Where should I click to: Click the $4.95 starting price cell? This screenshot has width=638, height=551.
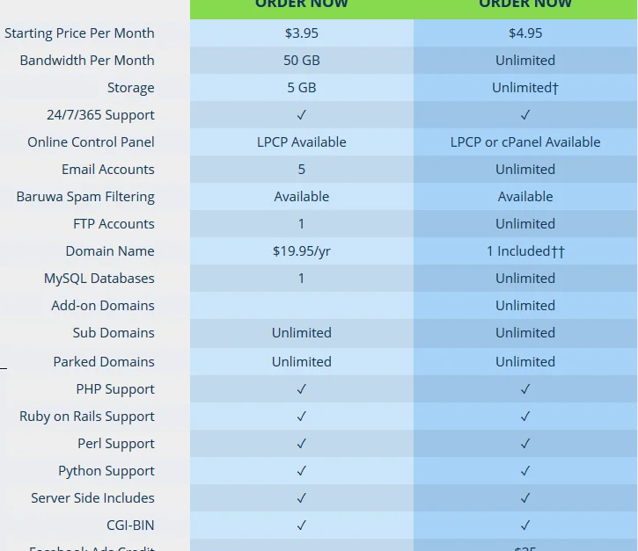[x=525, y=33]
